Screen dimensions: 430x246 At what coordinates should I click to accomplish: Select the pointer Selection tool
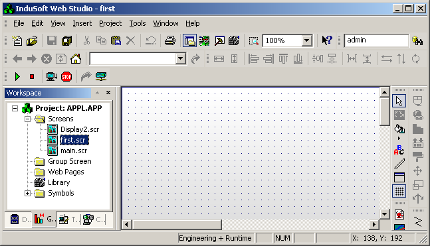pos(399,101)
